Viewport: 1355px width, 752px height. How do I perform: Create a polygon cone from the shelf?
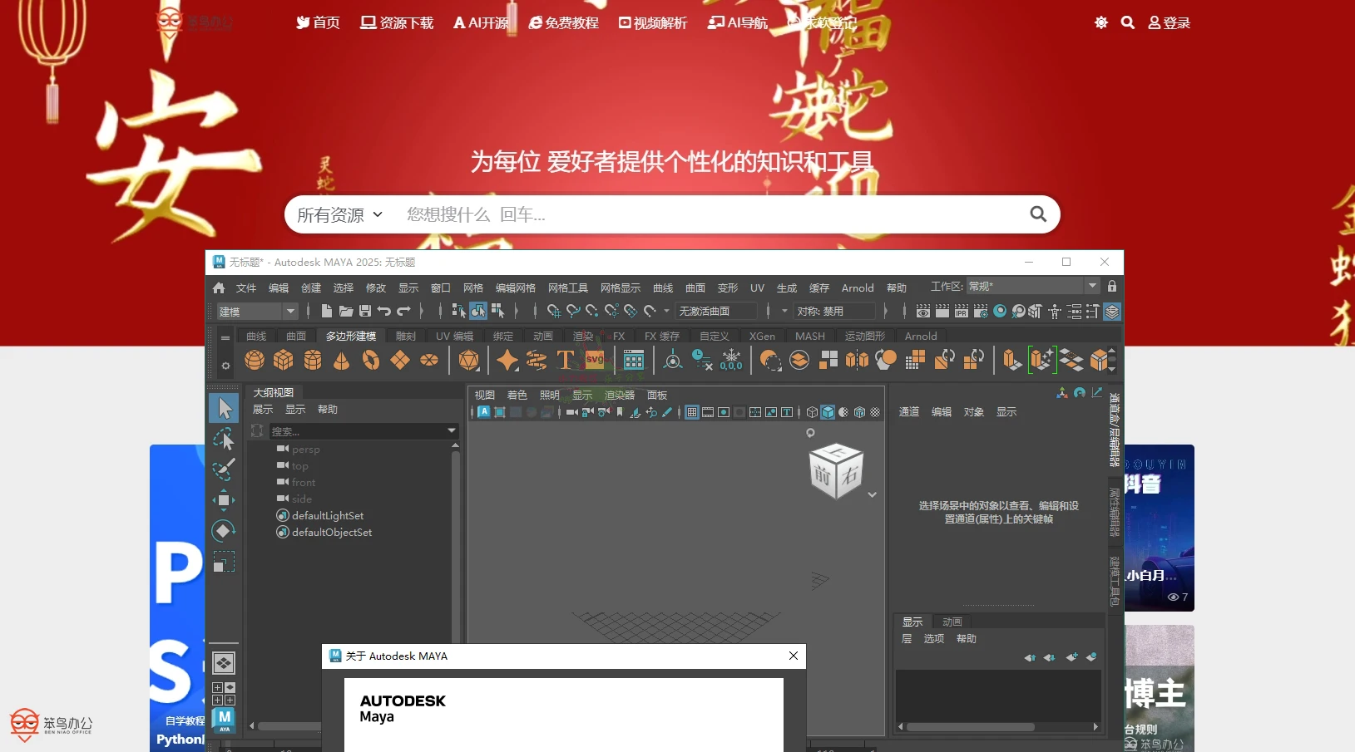click(341, 360)
